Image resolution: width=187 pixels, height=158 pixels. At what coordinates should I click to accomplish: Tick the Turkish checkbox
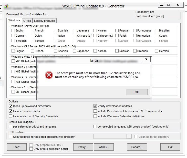(32, 41)
